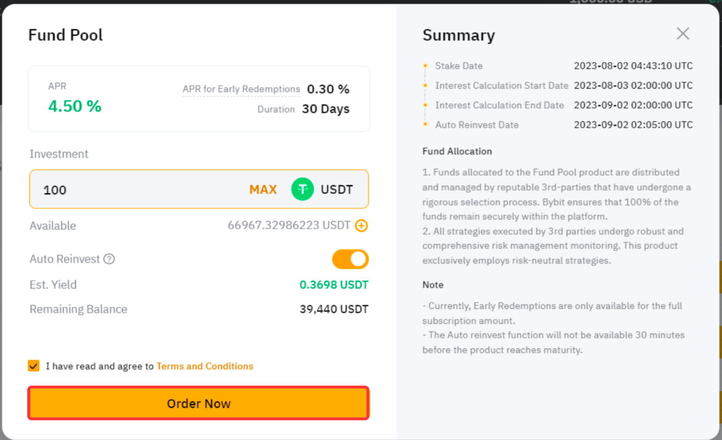Click the available 66967.32986223 USDT balance
This screenshot has height=440, width=722.
pyautogui.click(x=289, y=225)
